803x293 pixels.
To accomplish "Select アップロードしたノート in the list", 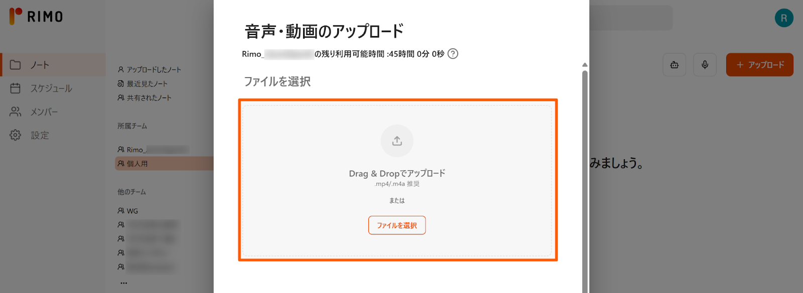I will (x=153, y=70).
